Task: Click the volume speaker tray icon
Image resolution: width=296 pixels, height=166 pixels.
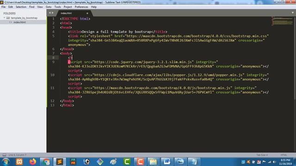Action: (275, 162)
